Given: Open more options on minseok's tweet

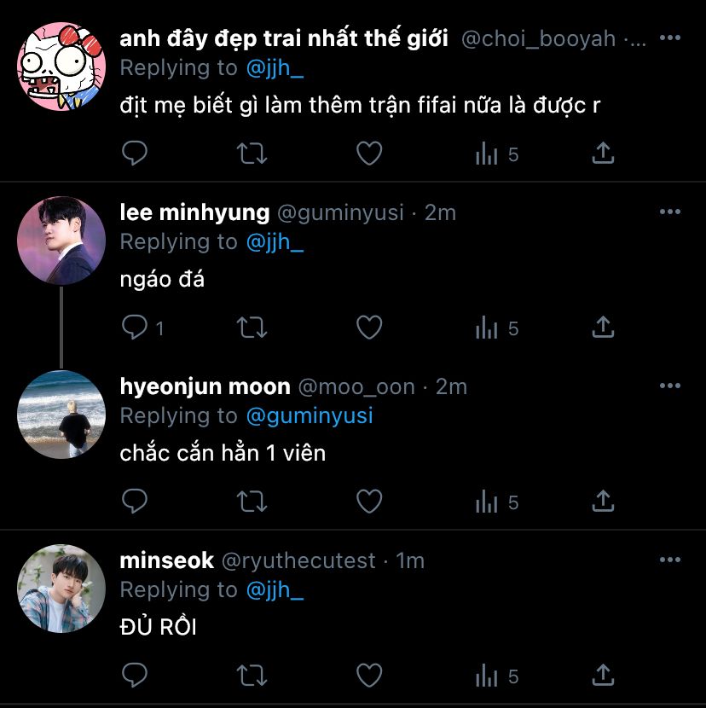Looking at the screenshot, I should (x=669, y=560).
